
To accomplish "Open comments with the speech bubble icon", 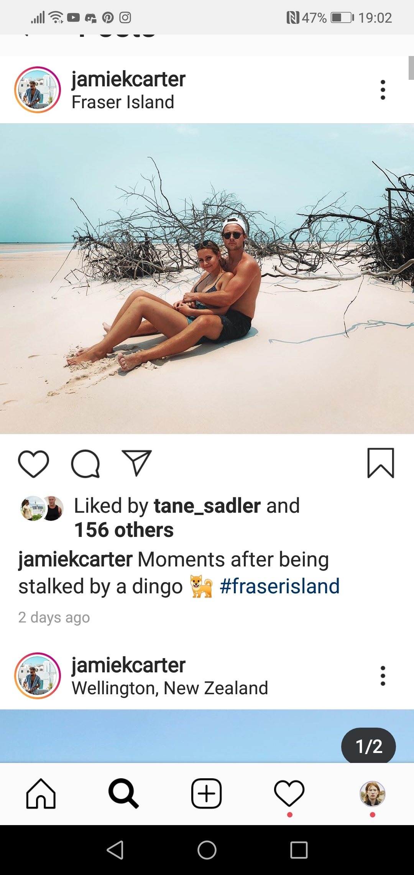I will pos(85,464).
